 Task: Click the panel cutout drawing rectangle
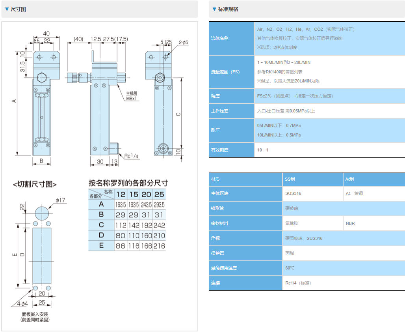(x=42, y=256)
